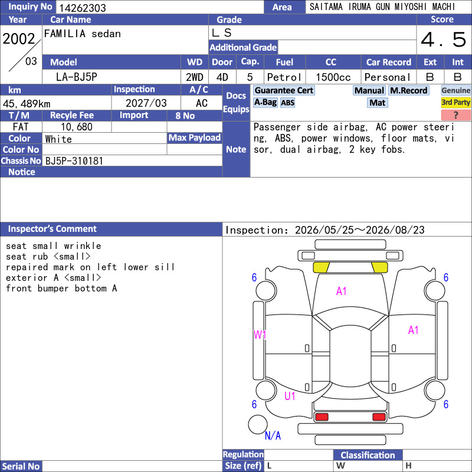Click the pink question mark badge
472x472 pixels.
[455, 115]
